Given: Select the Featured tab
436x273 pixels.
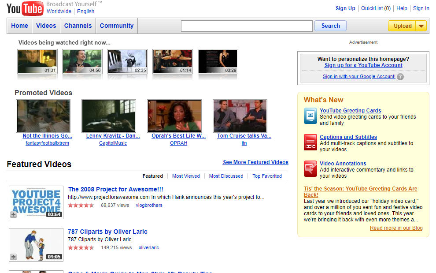Looking at the screenshot, I should point(153,176).
